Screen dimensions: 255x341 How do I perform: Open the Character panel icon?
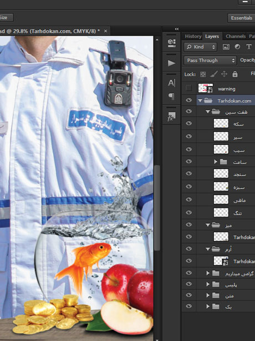tap(171, 83)
